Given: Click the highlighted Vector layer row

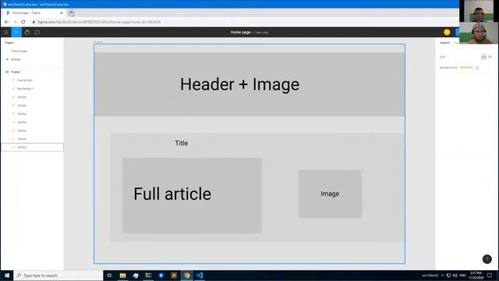Looking at the screenshot, I should pos(32,148).
